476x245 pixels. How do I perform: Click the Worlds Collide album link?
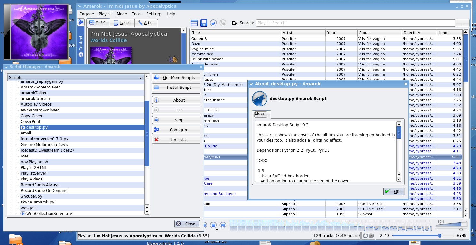point(108,40)
